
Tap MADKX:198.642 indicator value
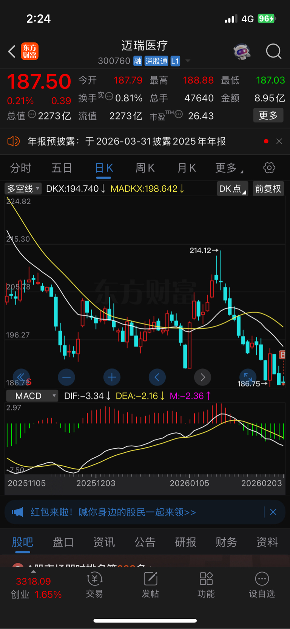point(148,188)
